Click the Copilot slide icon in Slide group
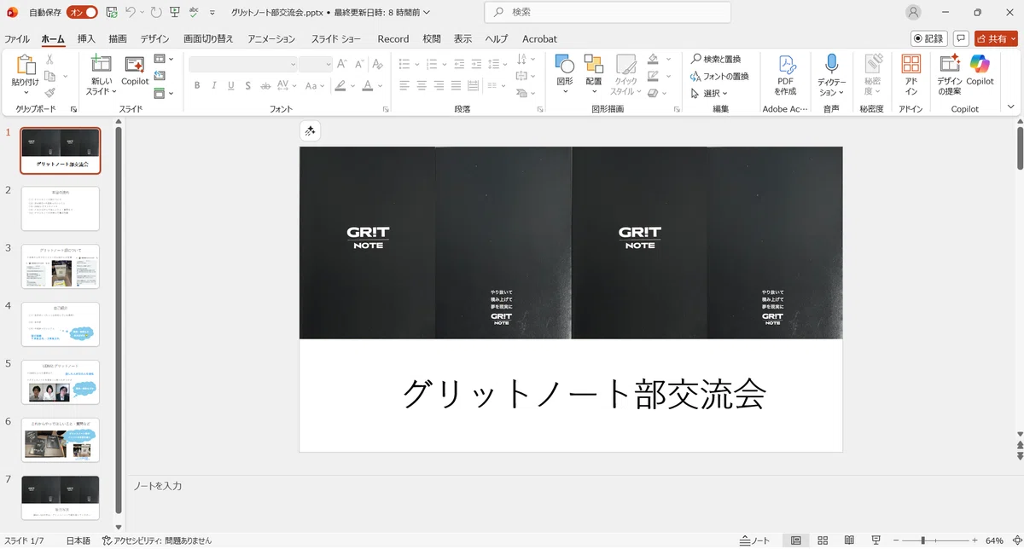 [x=135, y=65]
